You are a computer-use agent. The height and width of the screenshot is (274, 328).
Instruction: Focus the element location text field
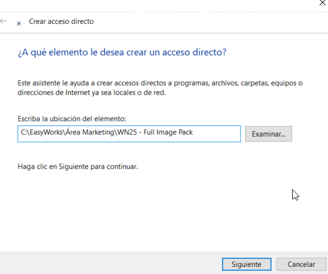point(129,134)
